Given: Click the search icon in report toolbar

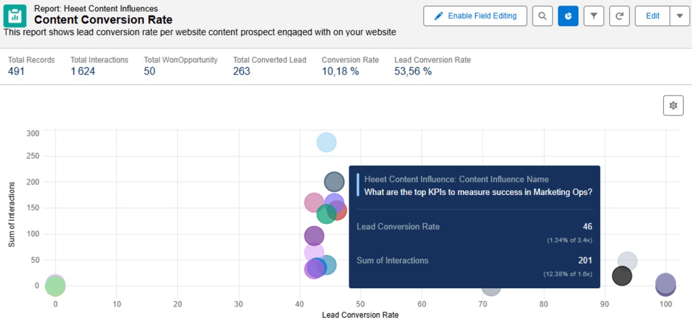Looking at the screenshot, I should (x=542, y=16).
